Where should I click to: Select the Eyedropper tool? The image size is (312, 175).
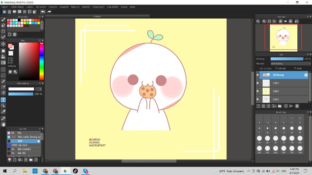pyautogui.click(x=3, y=118)
